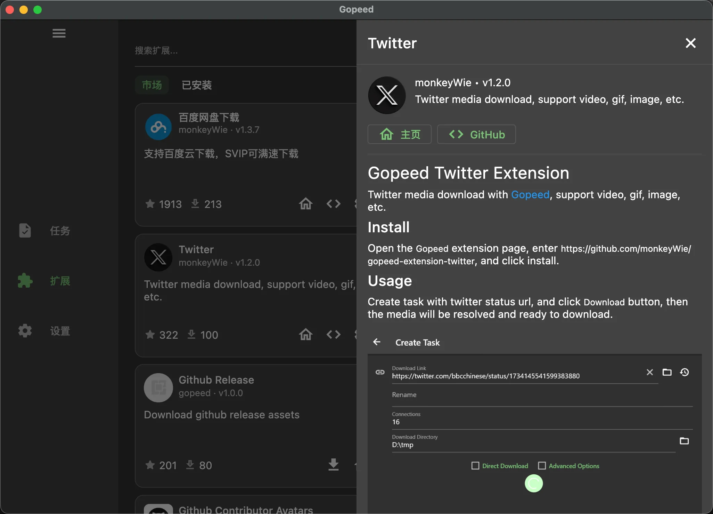Image resolution: width=713 pixels, height=514 pixels.
Task: Click the home icon on Baidu extension card
Action: pos(305,204)
